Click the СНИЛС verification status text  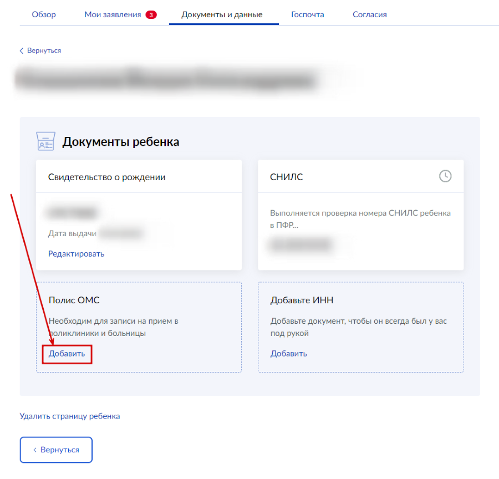(360, 219)
